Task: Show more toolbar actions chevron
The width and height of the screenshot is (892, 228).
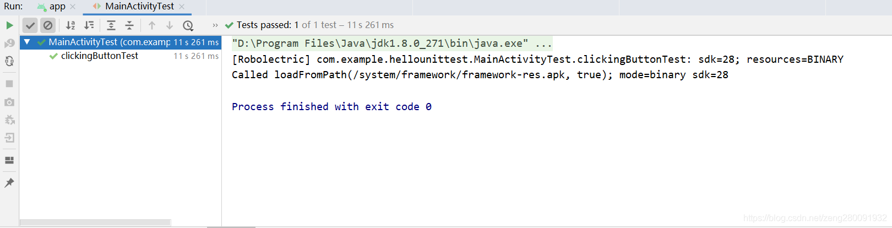Action: [x=215, y=25]
